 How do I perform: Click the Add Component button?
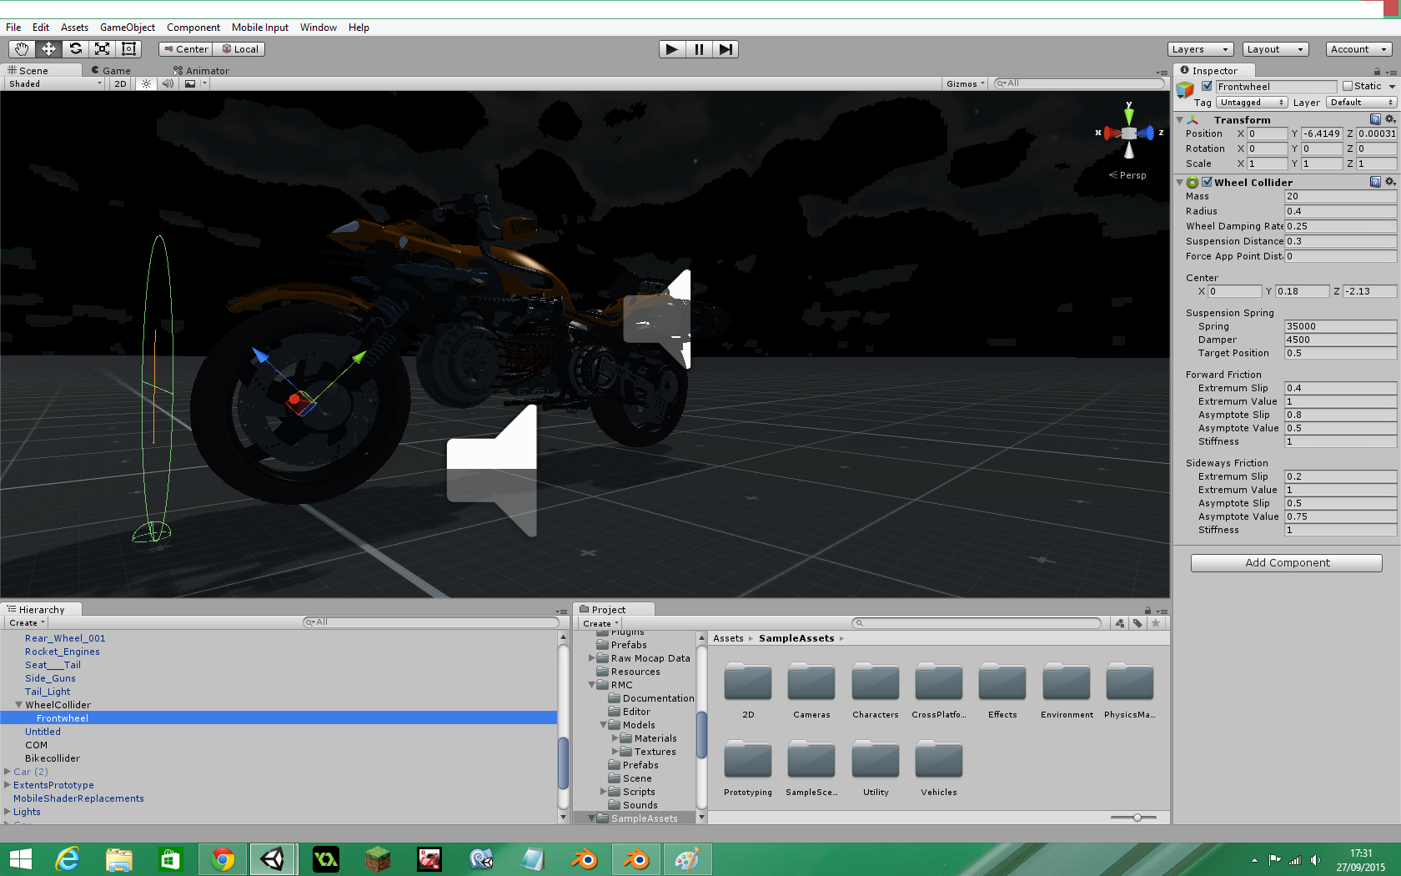[1286, 563]
